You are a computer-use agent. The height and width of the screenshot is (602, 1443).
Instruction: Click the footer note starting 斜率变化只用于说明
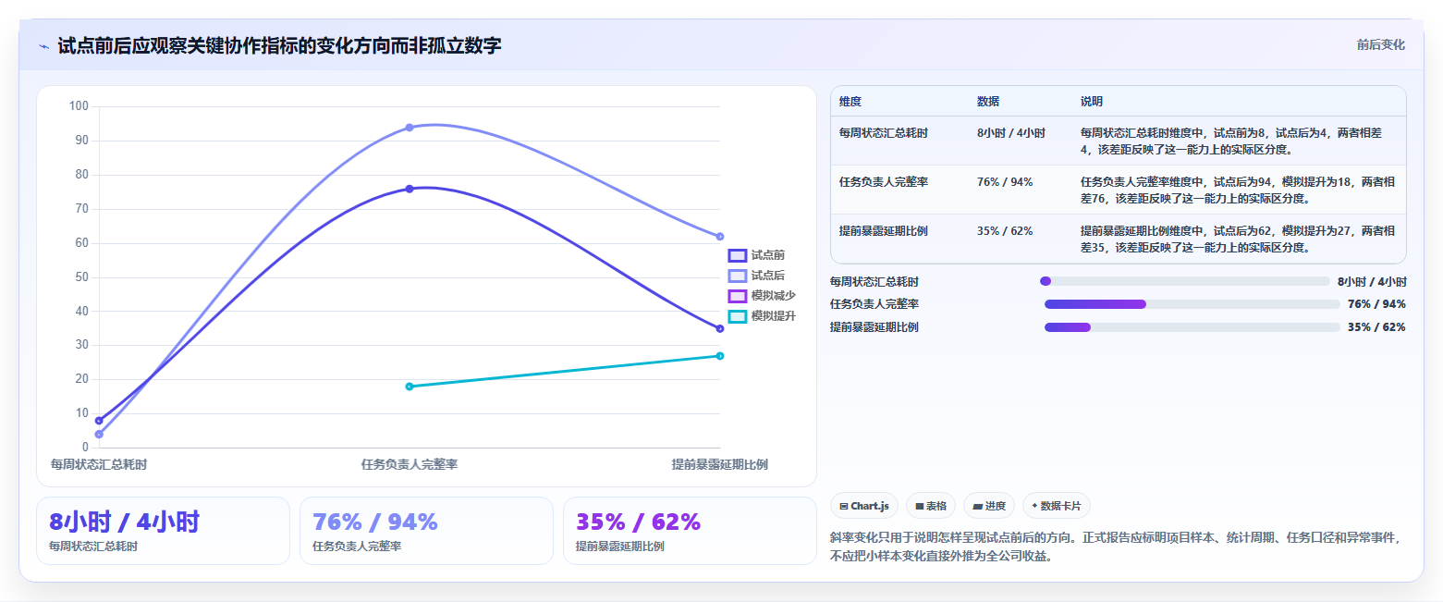tap(1114, 547)
